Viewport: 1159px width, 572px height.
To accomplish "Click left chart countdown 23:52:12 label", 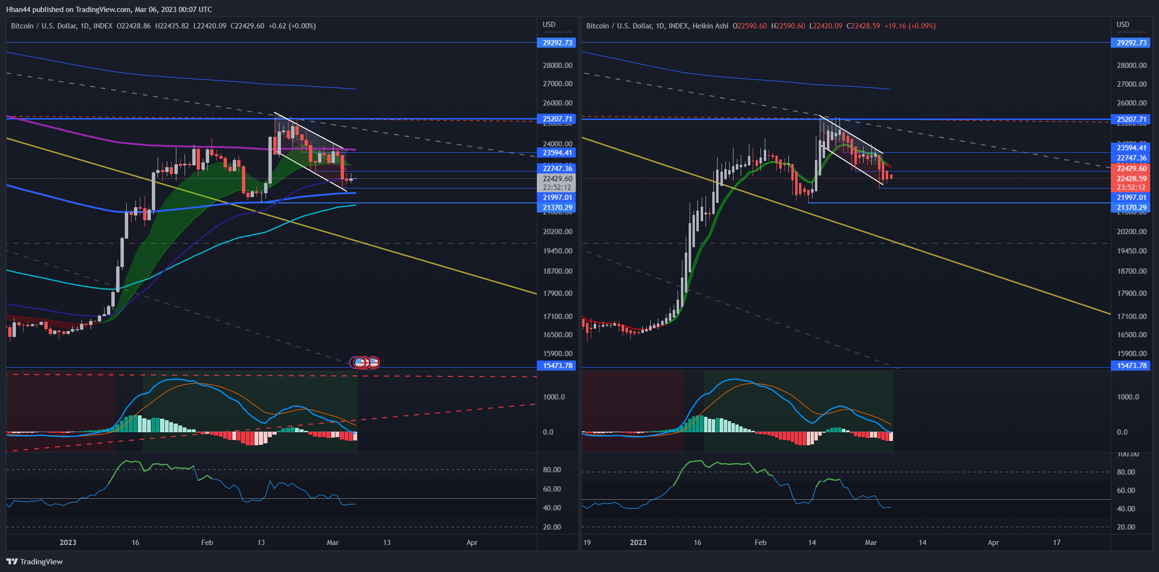I will tap(557, 187).
